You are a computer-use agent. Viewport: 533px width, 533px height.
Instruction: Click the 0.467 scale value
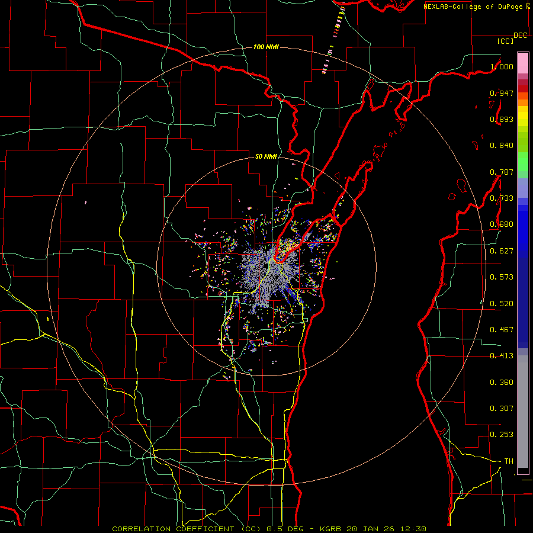(x=502, y=330)
